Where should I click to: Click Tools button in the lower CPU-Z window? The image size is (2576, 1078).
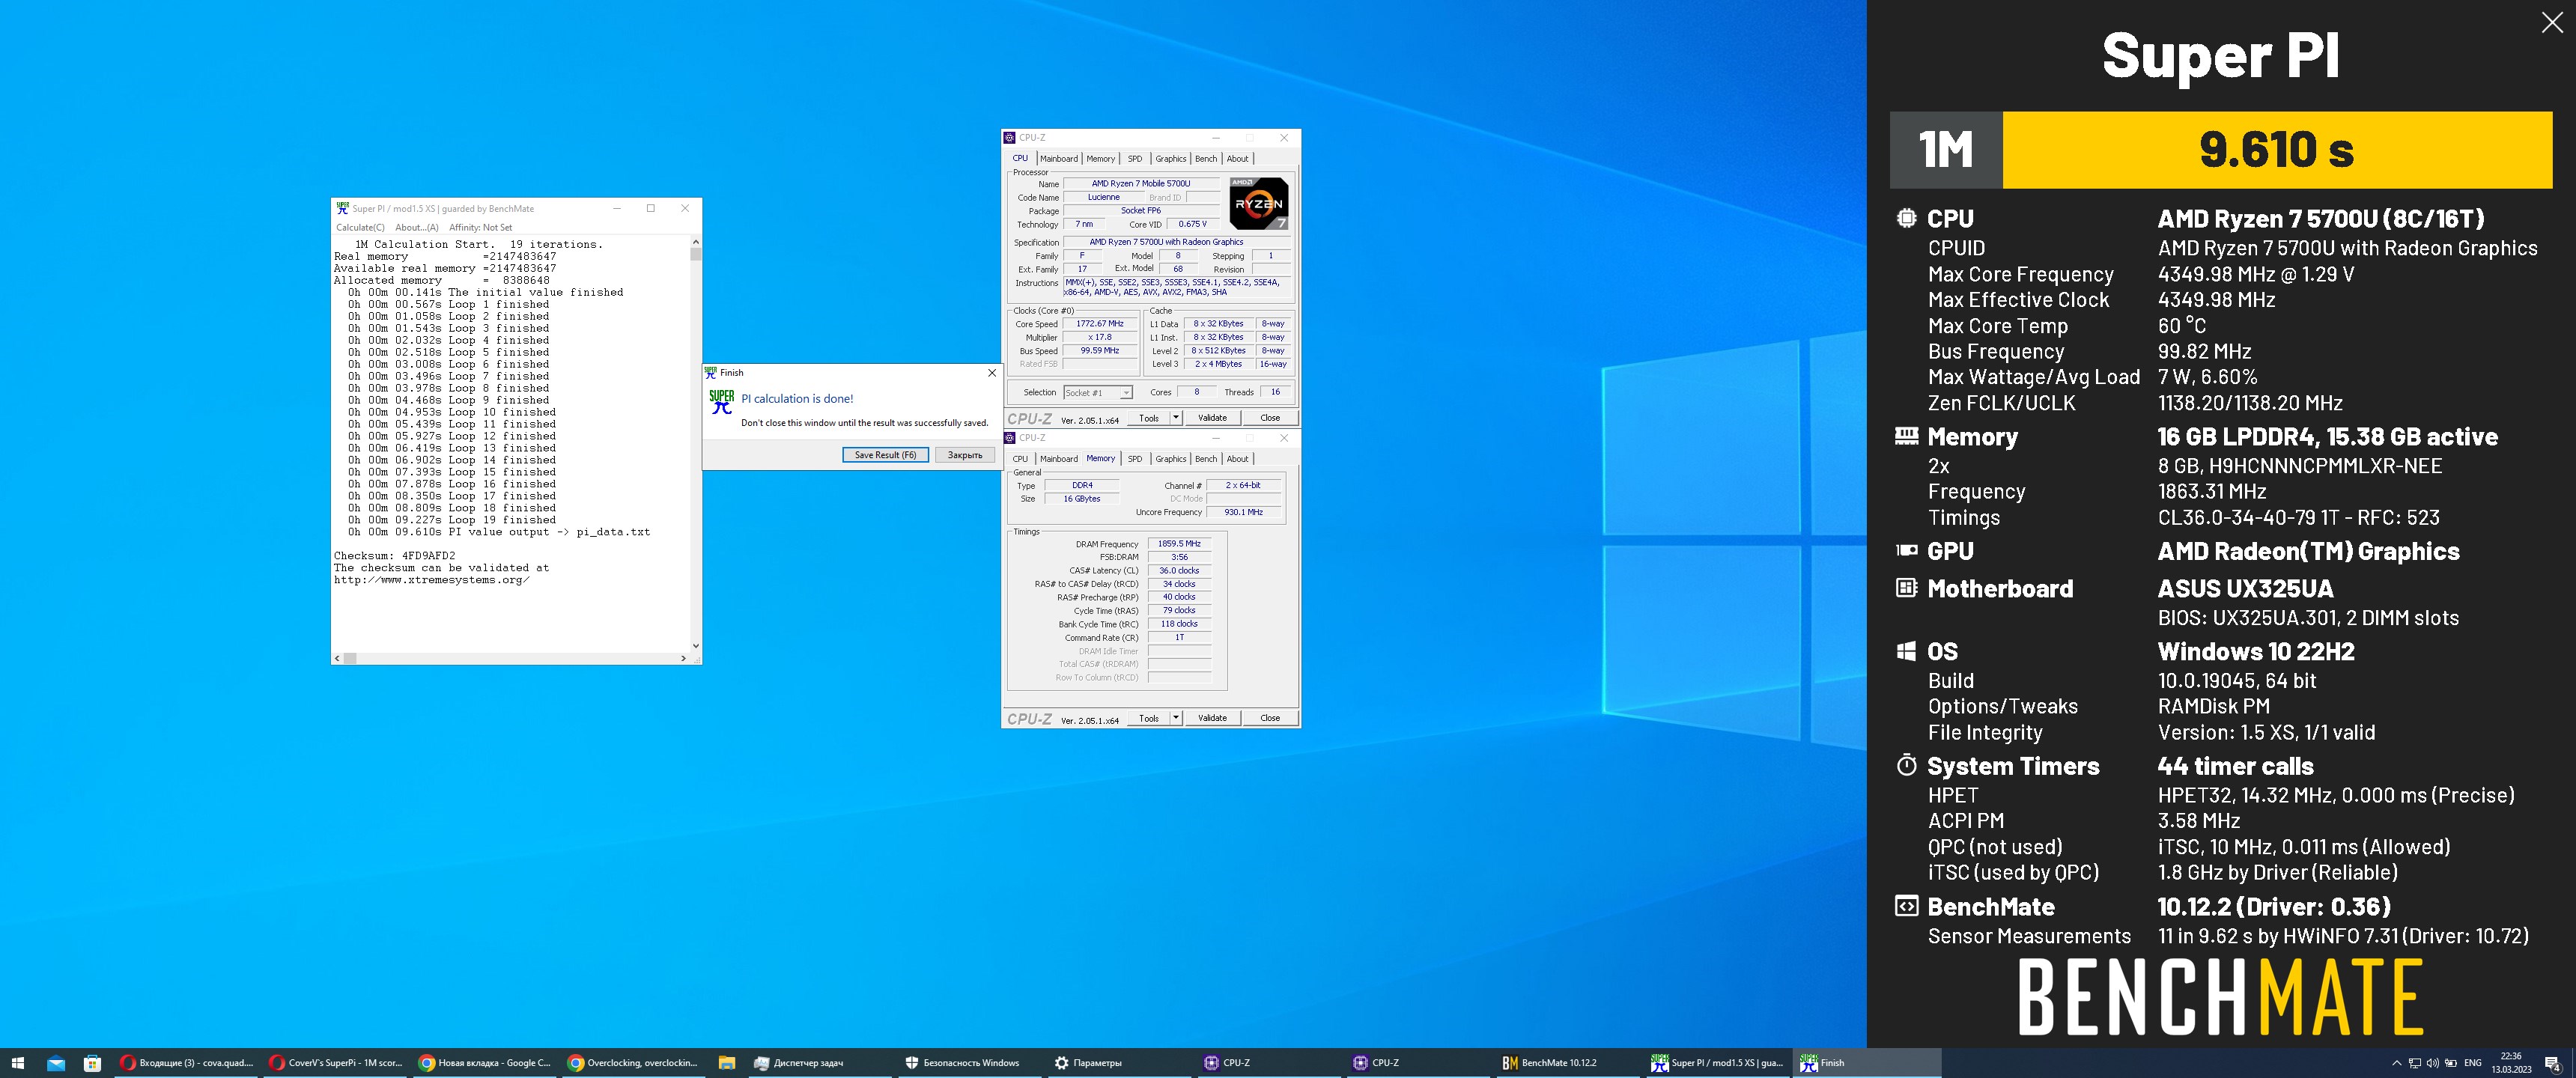coord(1149,718)
